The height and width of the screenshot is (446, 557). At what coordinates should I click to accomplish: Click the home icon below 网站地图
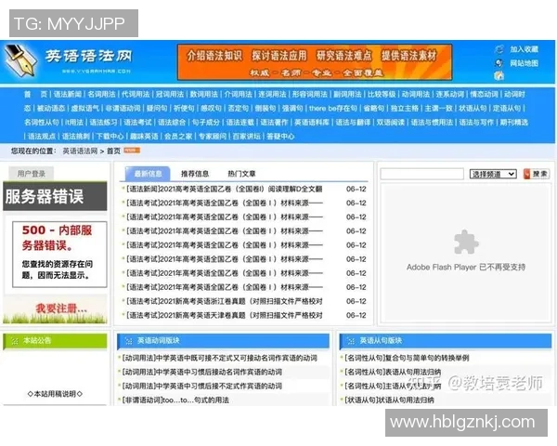[499, 75]
